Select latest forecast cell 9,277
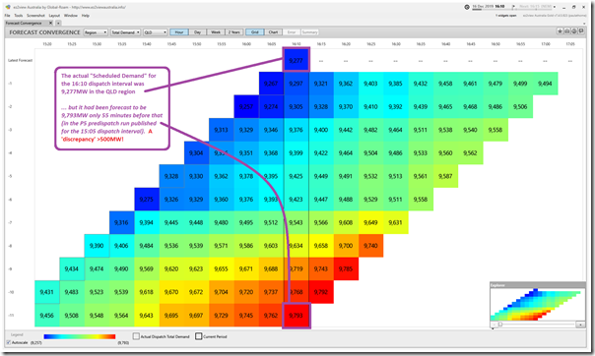The width and height of the screenshot is (595, 356). point(296,60)
